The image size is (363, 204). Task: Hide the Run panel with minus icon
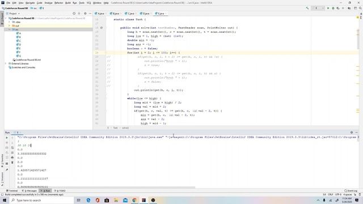pos(357,133)
